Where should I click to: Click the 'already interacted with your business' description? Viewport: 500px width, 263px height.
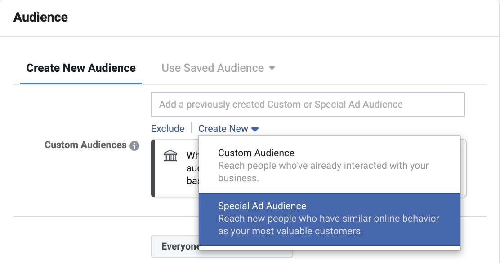(323, 171)
